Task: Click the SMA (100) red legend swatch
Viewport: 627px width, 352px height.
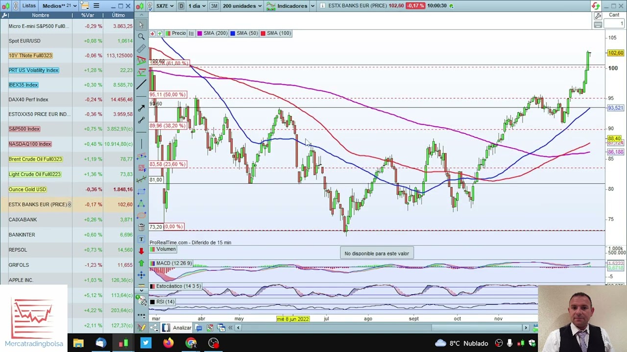Action: coord(263,33)
